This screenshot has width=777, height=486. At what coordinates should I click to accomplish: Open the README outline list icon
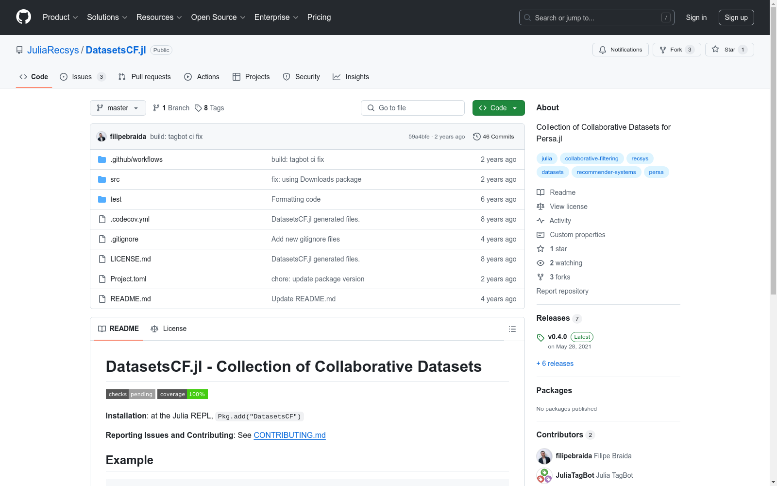point(512,329)
